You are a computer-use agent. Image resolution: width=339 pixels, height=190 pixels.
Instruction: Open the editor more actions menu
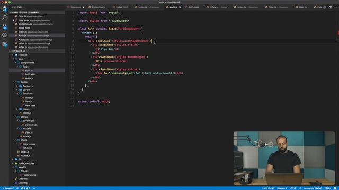click(x=336, y=7)
